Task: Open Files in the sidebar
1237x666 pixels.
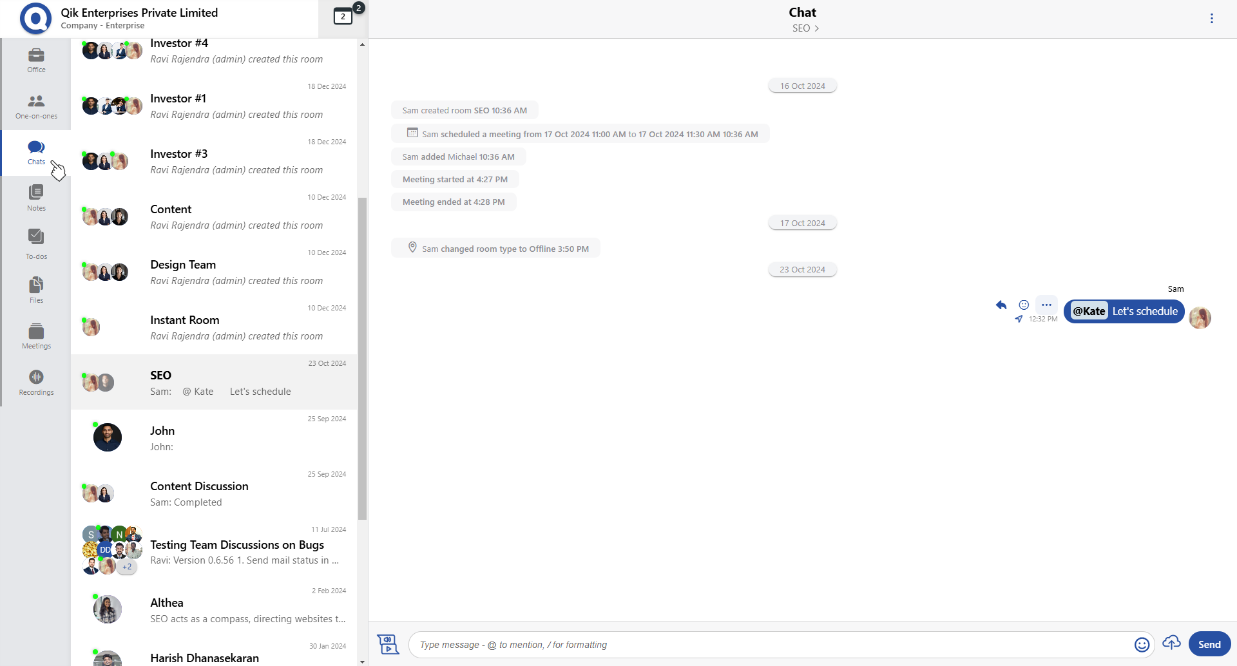Action: [x=36, y=290]
